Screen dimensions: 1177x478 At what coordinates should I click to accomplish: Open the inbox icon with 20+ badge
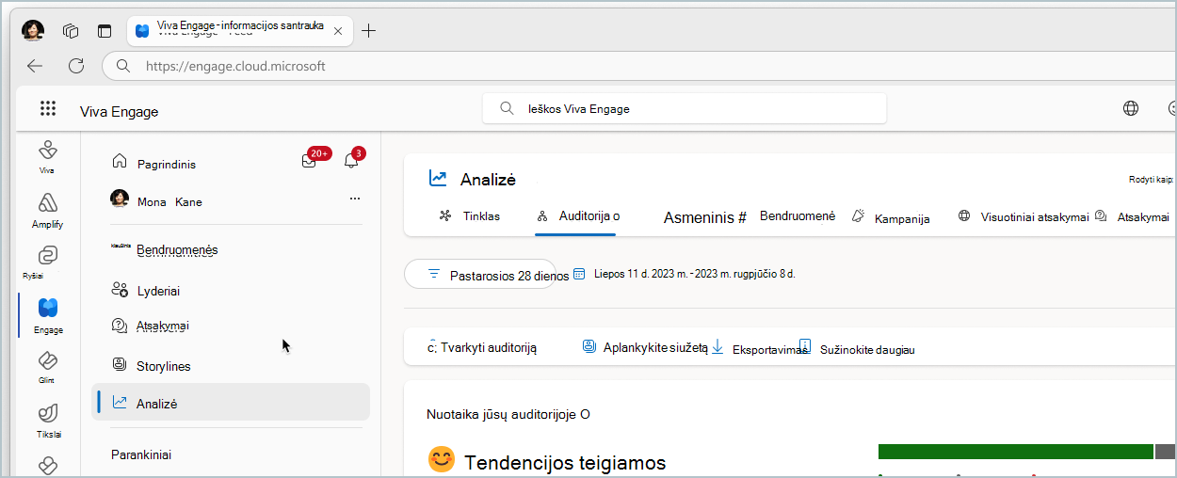(310, 161)
